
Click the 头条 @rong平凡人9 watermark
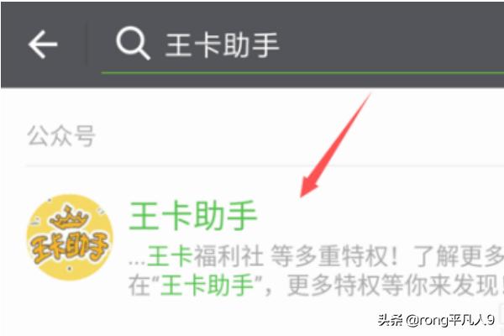coord(436,320)
